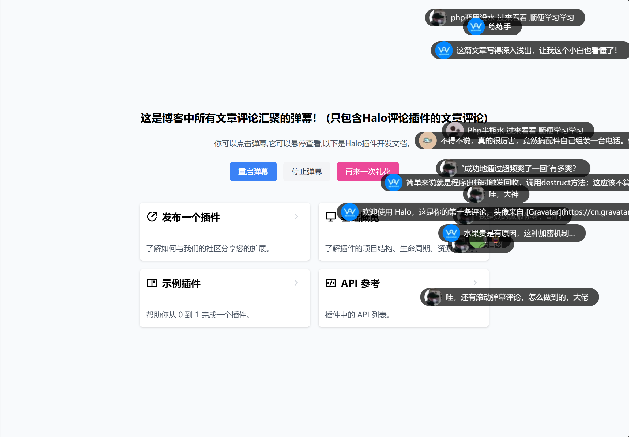Click the monitor icon in the overview card
Screen dimensions: 629x437
(330, 216)
